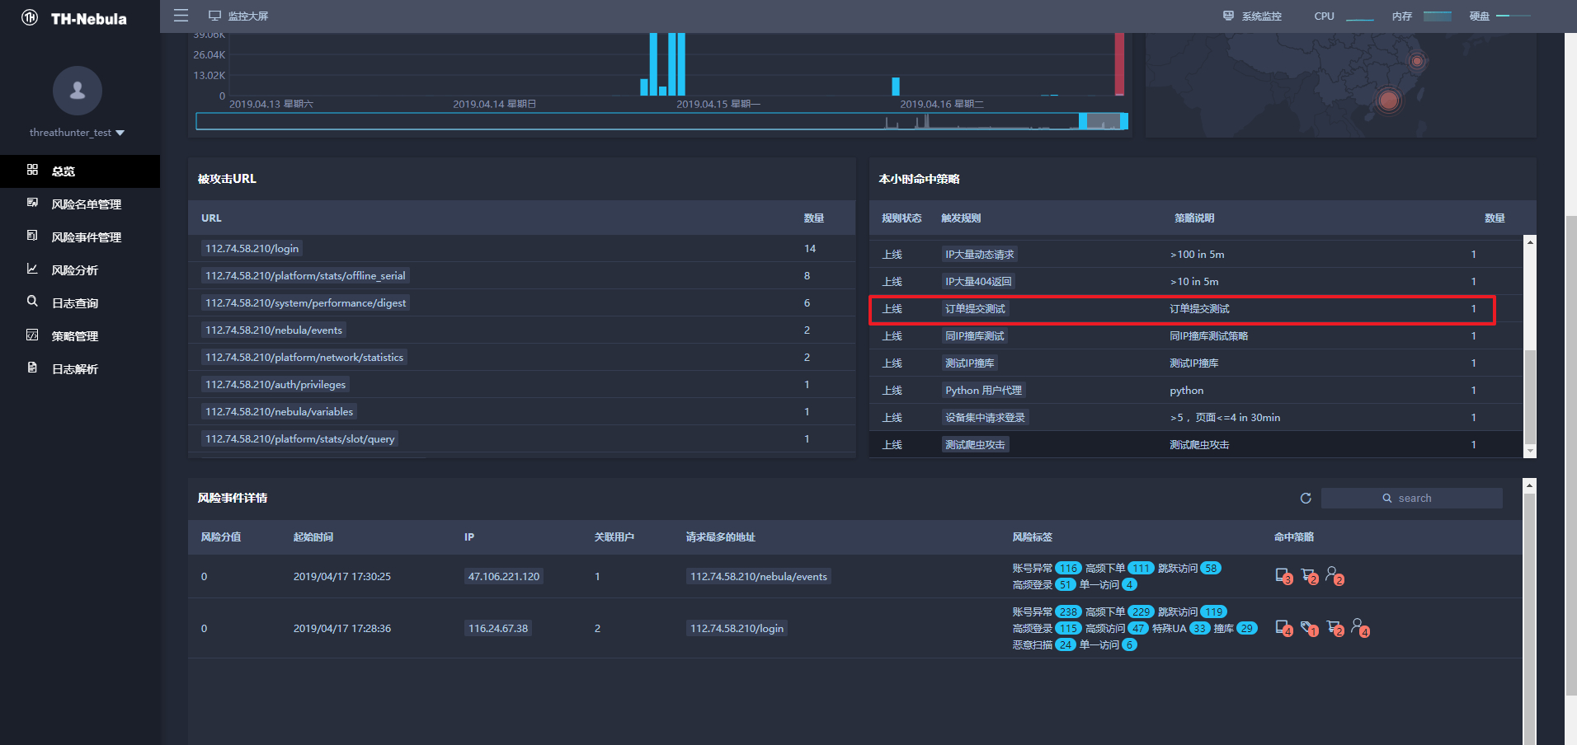Expand the threathunter_test account dropdown
The height and width of the screenshot is (745, 1577).
click(77, 133)
